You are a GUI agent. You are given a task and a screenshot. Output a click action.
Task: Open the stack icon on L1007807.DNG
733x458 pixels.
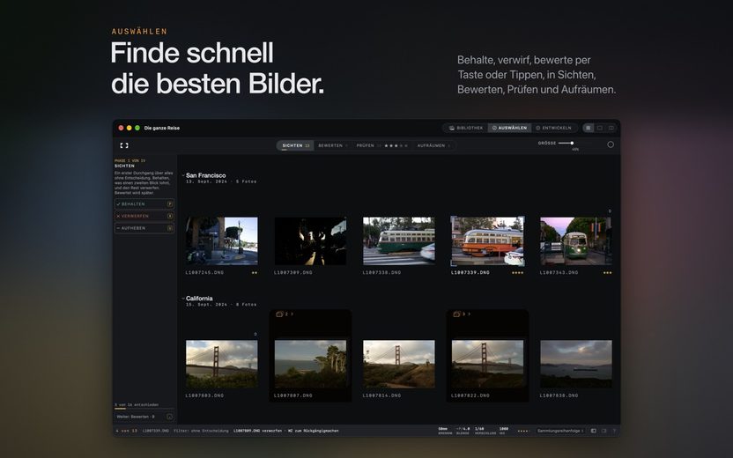[279, 314]
